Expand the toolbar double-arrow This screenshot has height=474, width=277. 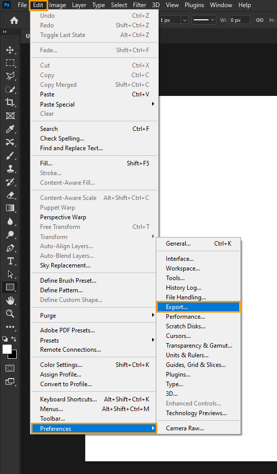(x=5, y=31)
